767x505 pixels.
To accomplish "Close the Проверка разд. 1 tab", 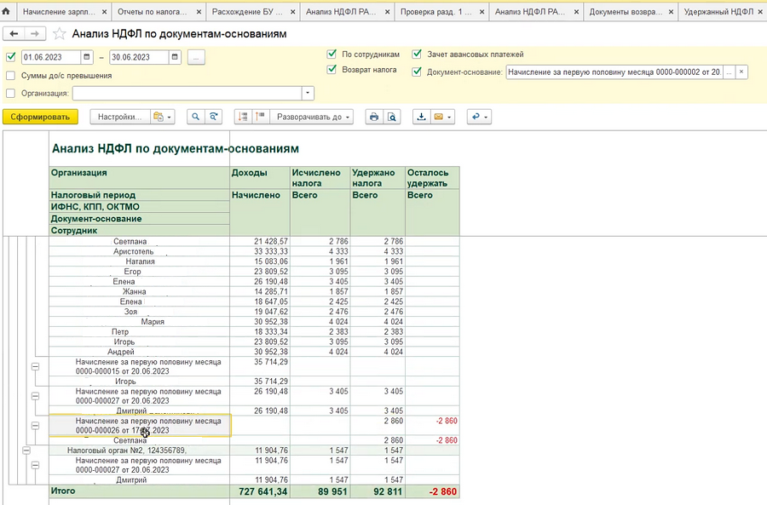I will (482, 12).
